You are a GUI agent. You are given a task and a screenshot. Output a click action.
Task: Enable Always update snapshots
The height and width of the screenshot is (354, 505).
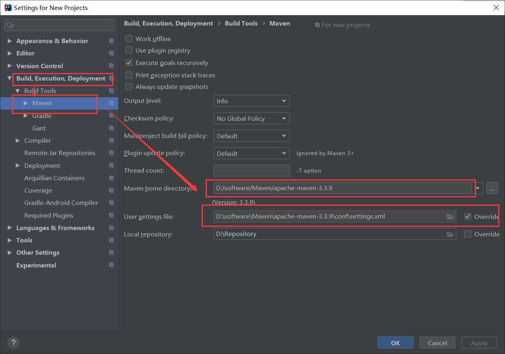[129, 87]
